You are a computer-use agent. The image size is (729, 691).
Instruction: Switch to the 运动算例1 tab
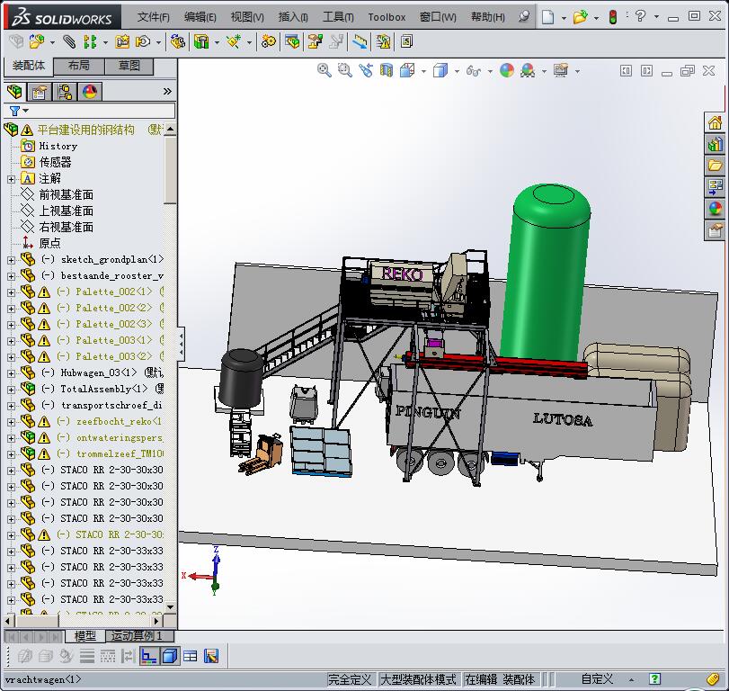[137, 636]
